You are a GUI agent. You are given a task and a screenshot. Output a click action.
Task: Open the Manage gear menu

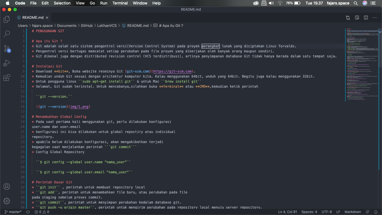pyautogui.click(x=7, y=201)
